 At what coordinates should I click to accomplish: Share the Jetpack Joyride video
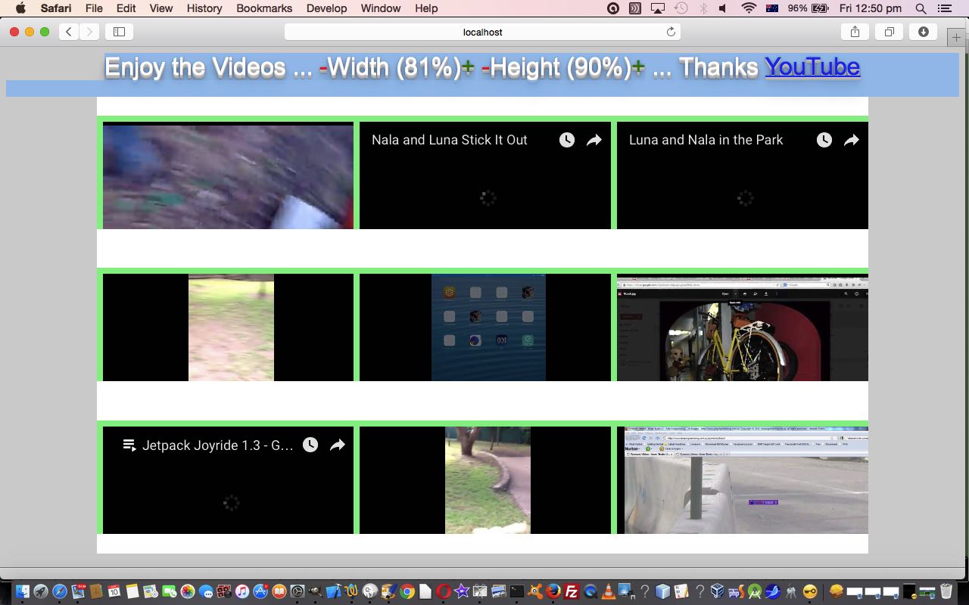pyautogui.click(x=338, y=445)
